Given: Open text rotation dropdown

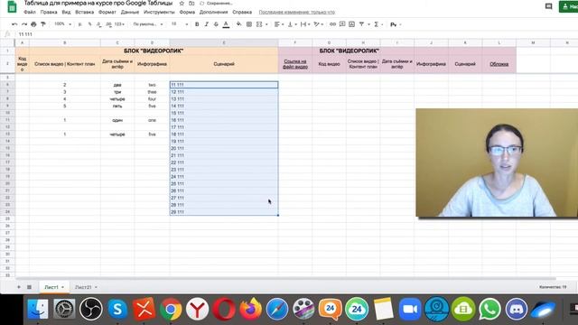Looking at the screenshot, I should [x=319, y=24].
